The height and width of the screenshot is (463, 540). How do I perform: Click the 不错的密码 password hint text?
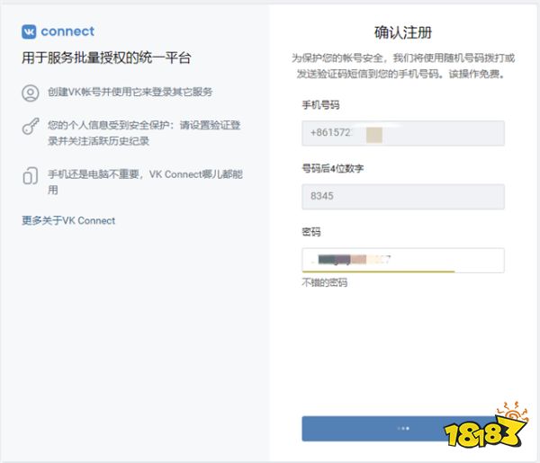[325, 283]
